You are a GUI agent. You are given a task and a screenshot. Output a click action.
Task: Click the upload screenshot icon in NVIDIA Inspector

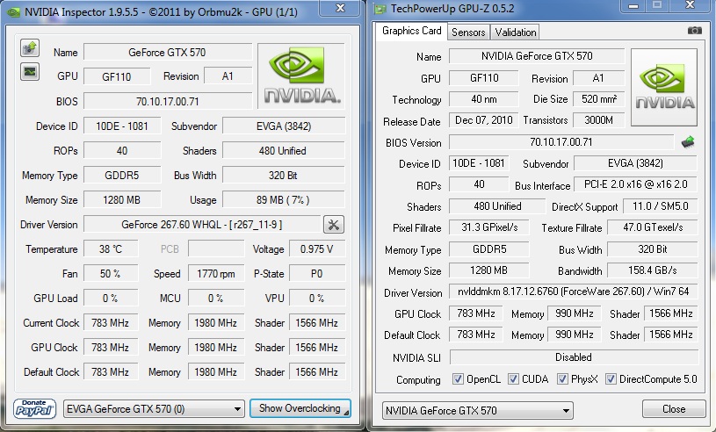point(30,47)
